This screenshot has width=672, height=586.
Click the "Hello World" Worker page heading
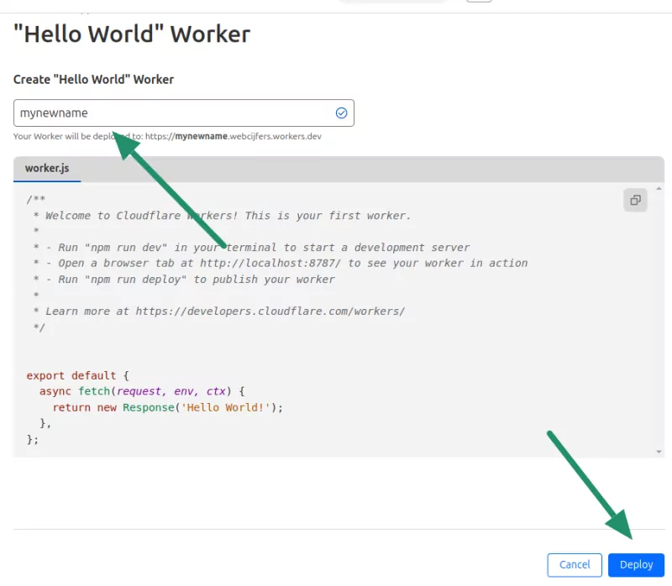[131, 34]
